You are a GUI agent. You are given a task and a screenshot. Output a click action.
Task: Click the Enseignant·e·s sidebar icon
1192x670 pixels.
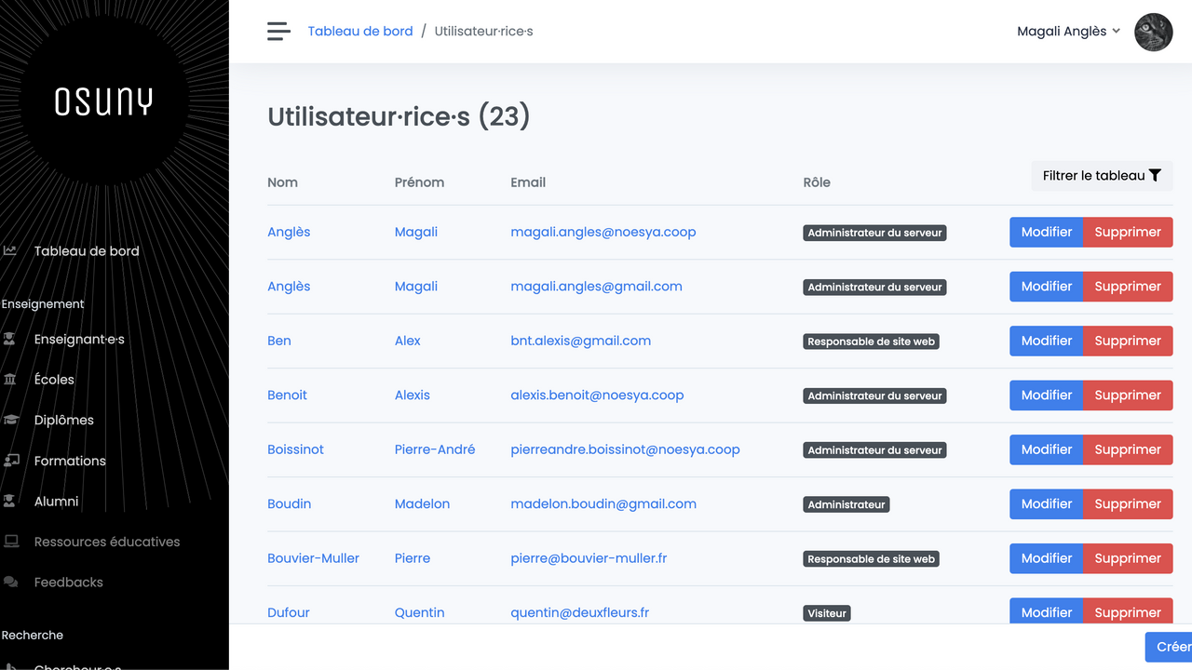[x=10, y=340]
